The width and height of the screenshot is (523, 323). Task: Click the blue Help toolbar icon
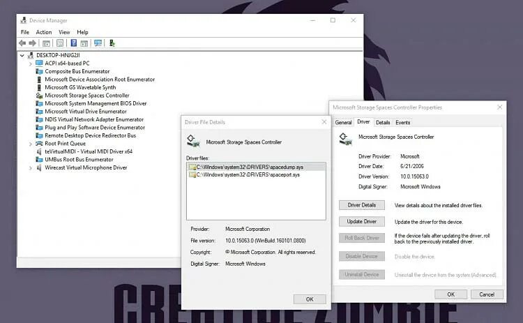74,43
